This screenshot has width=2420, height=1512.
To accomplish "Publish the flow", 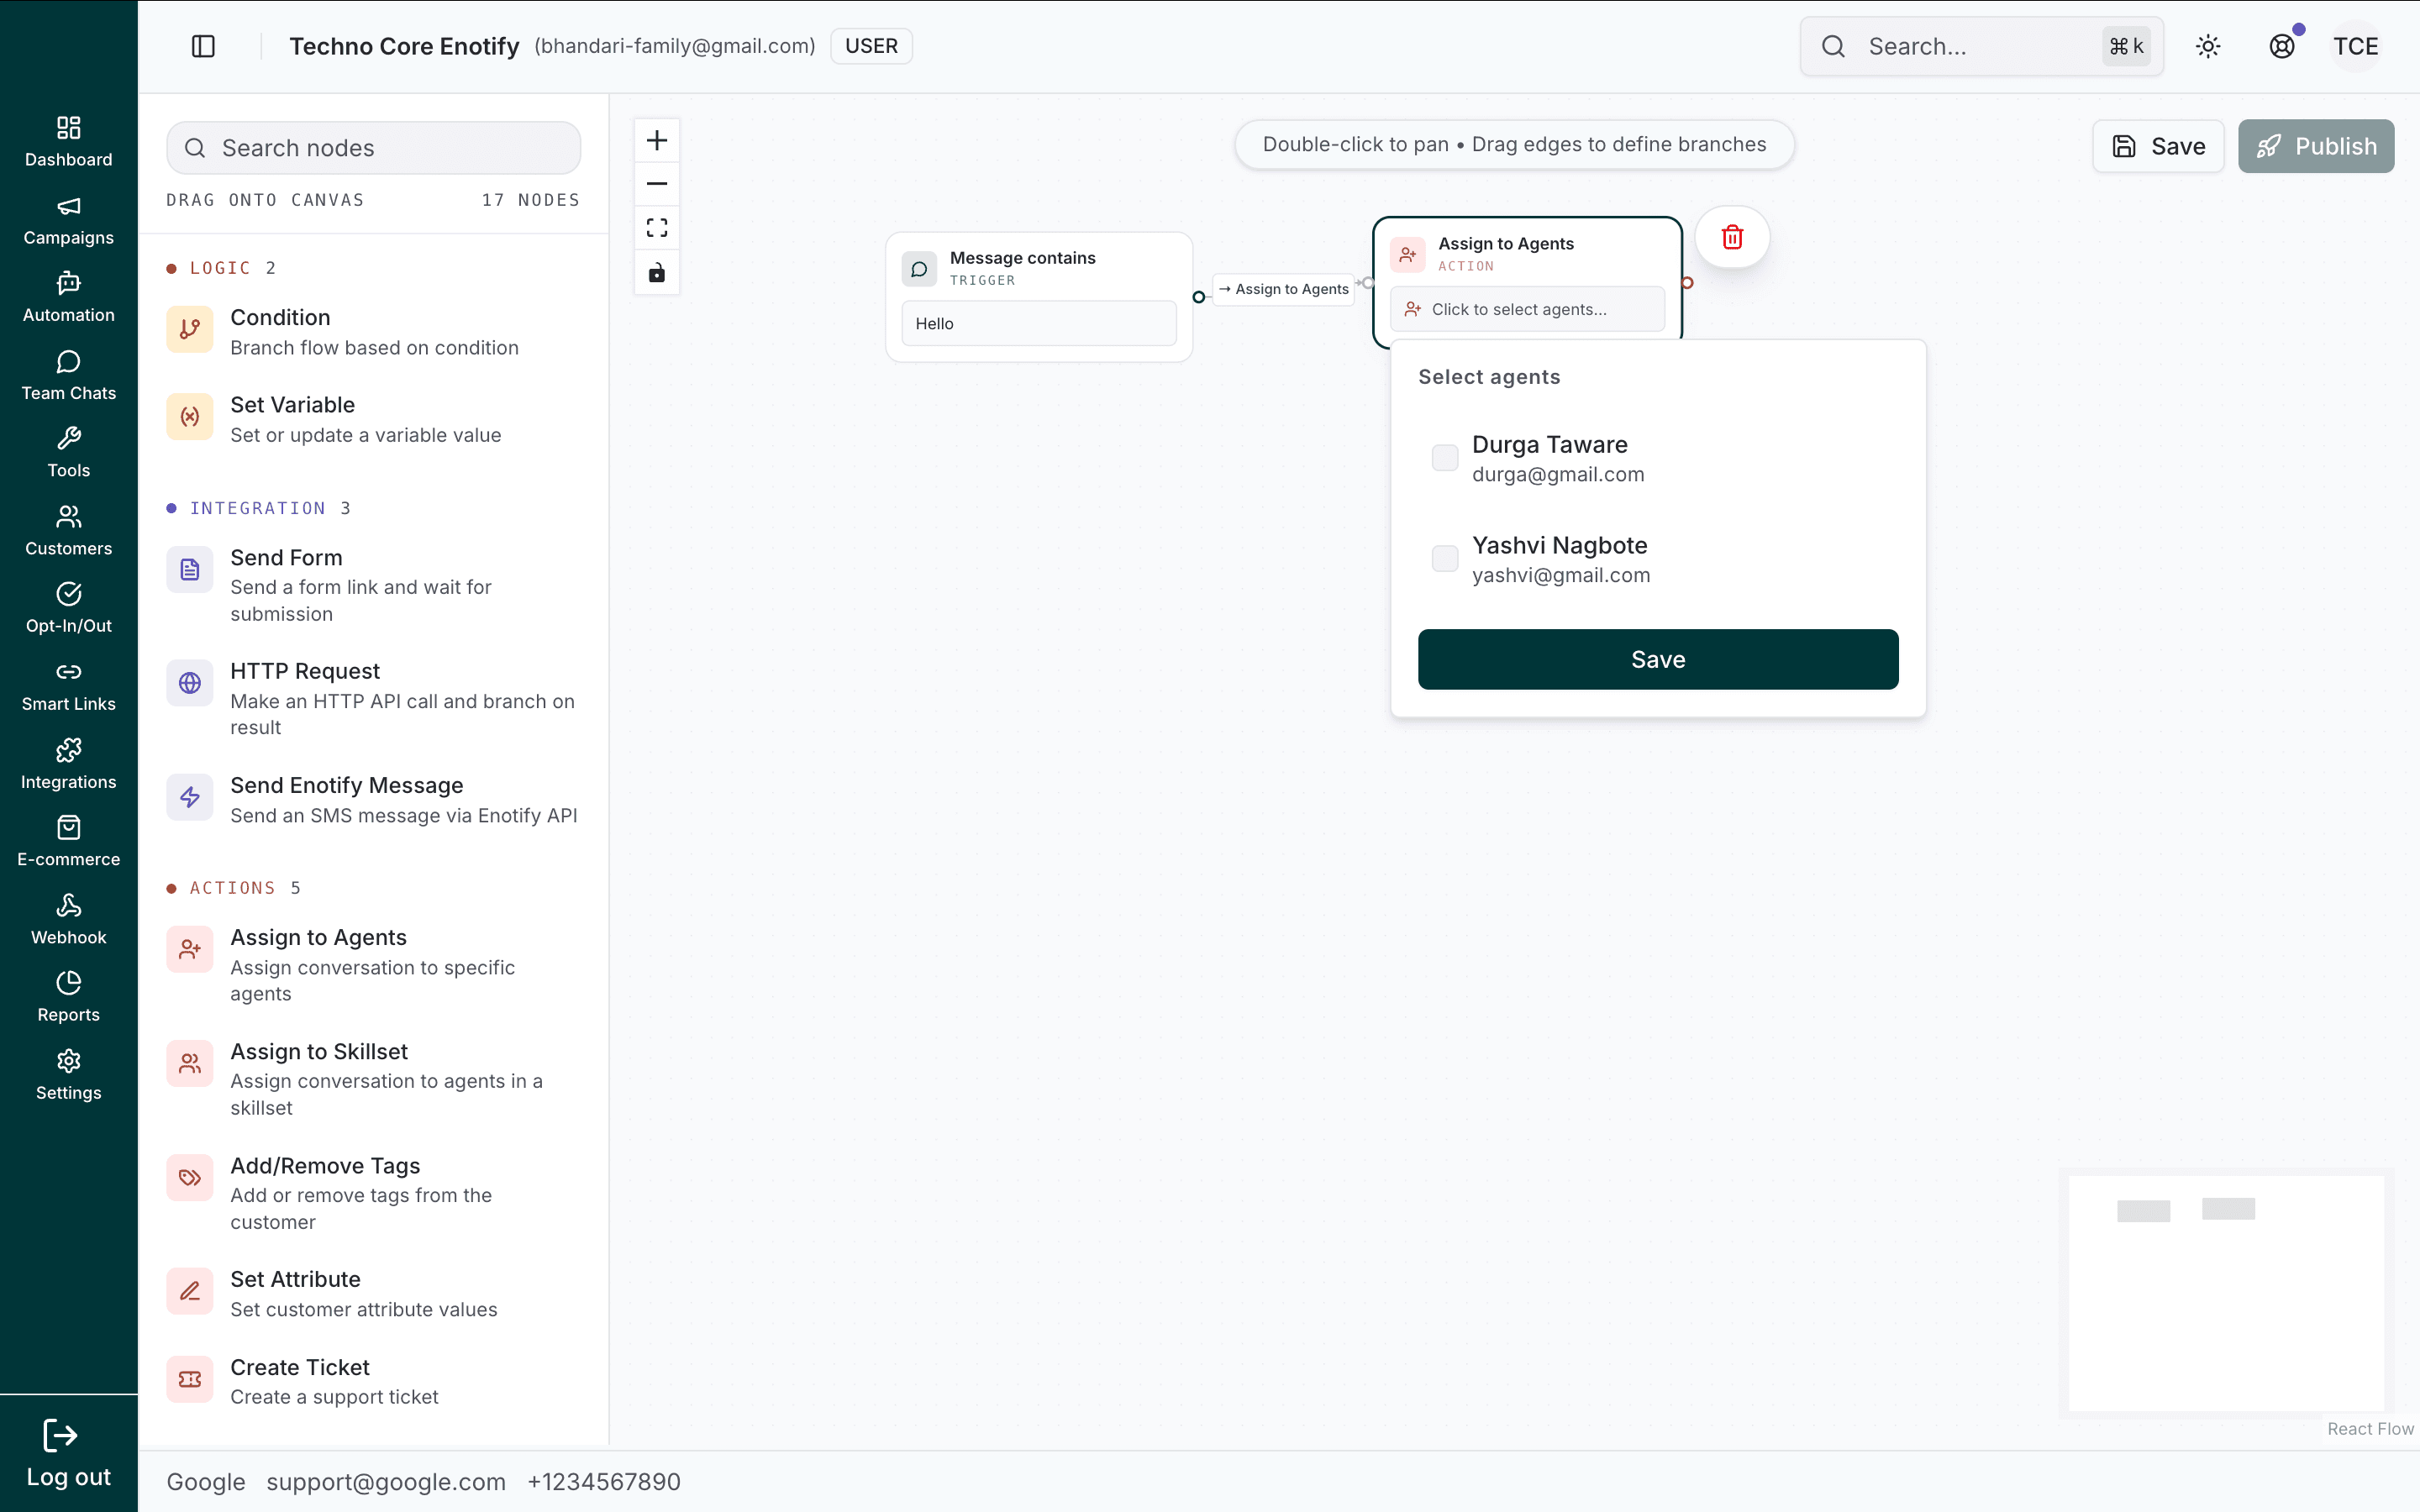I will (2316, 146).
